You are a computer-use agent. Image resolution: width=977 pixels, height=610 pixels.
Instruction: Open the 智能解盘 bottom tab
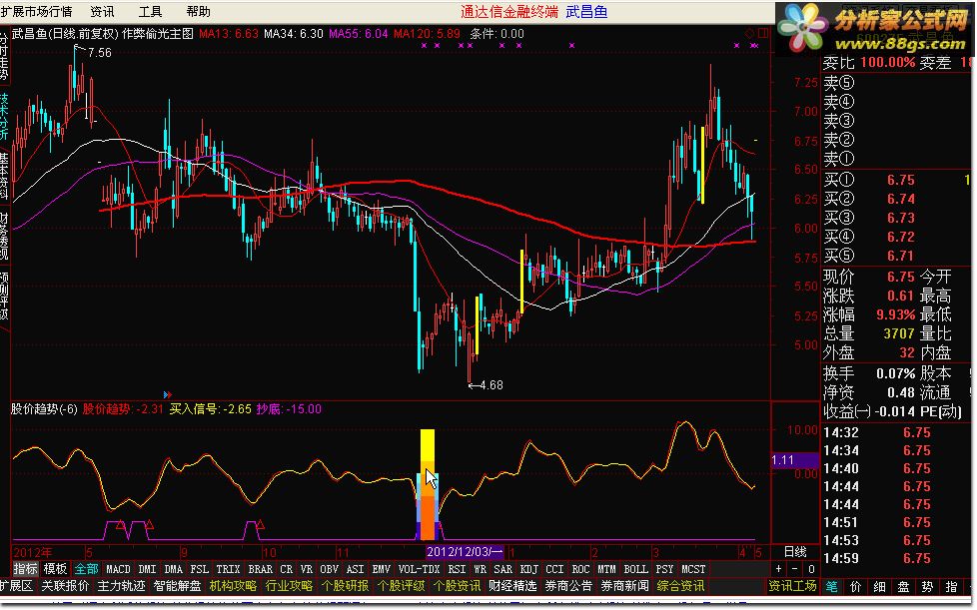click(177, 586)
